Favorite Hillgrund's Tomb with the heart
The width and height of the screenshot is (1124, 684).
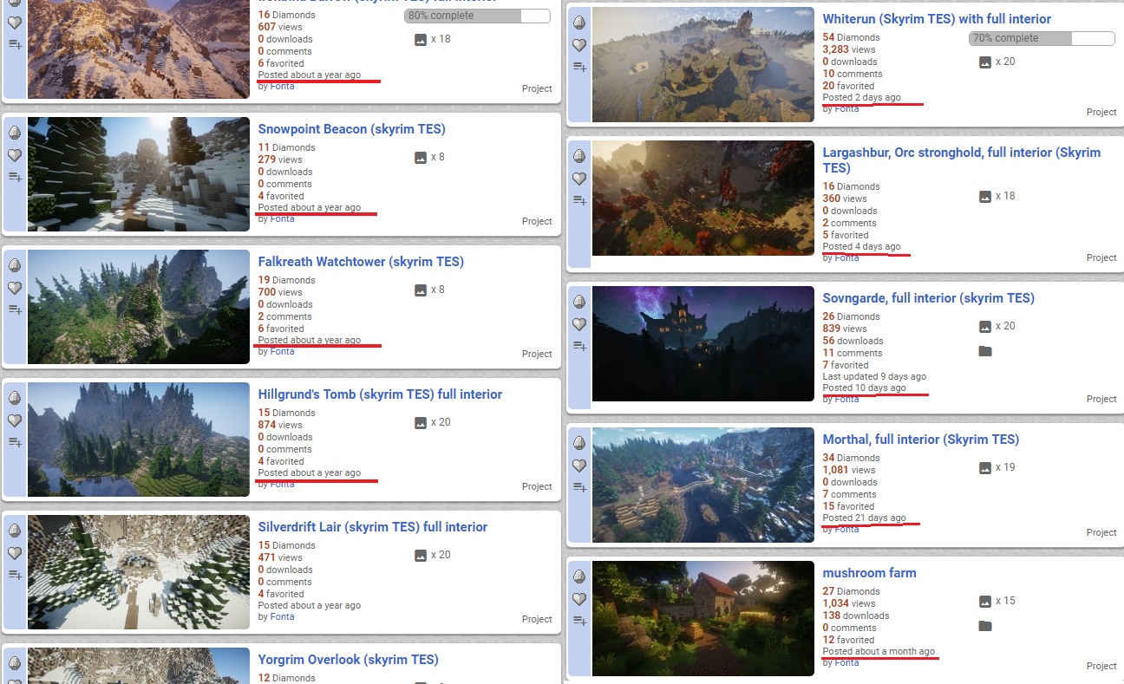(x=15, y=420)
